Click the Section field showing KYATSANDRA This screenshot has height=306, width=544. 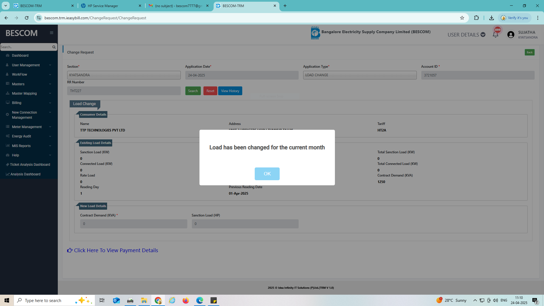(x=124, y=75)
